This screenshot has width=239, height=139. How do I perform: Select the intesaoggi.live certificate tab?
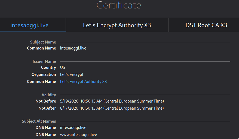point(33,25)
